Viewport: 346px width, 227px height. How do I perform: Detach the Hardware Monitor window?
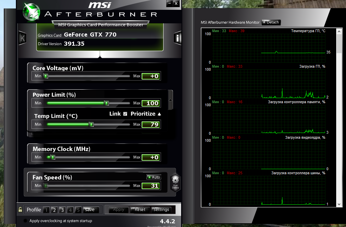point(271,22)
